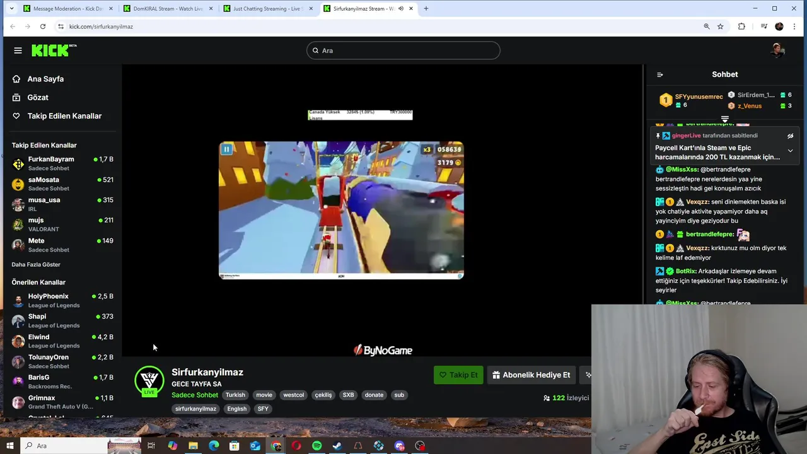
Task: Open Chrome three-dot menu
Action: [x=794, y=26]
